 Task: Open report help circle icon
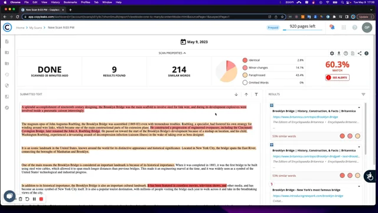point(346,53)
